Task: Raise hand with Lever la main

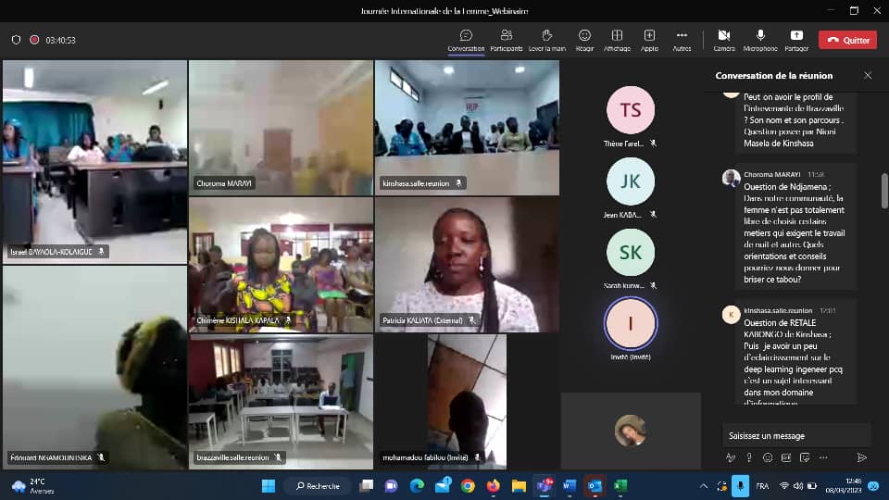Action: tap(546, 40)
